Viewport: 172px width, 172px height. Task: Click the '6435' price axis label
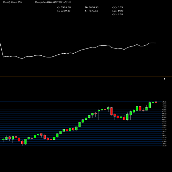pyautogui.click(x=164, y=115)
